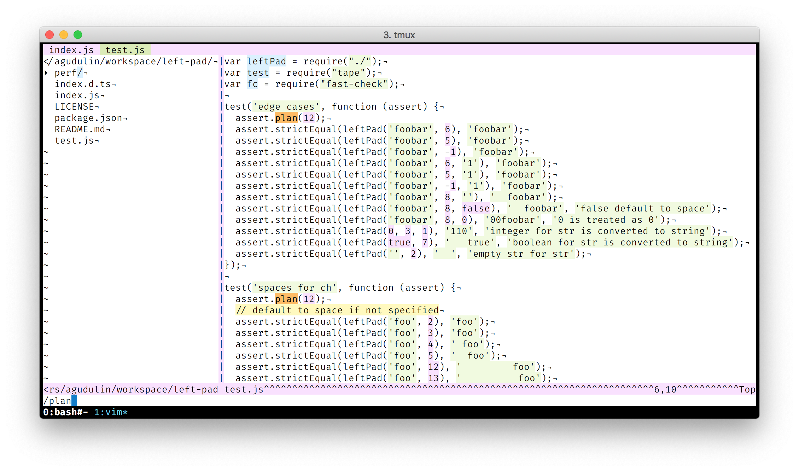Open package.json from the tree
799x471 pixels.
point(88,118)
